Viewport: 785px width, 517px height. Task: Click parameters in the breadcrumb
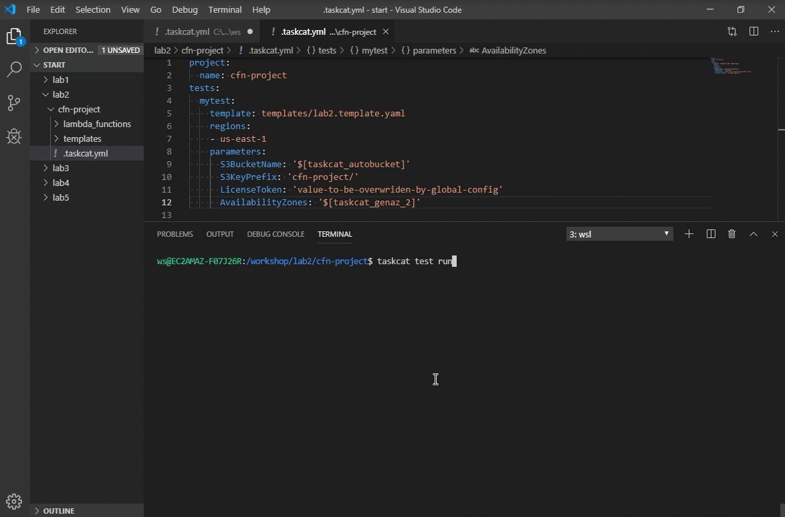(x=429, y=50)
